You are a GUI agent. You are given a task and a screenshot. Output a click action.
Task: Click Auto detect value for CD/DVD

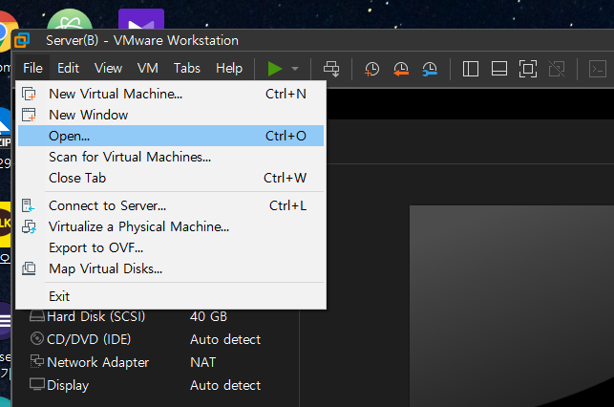225,339
